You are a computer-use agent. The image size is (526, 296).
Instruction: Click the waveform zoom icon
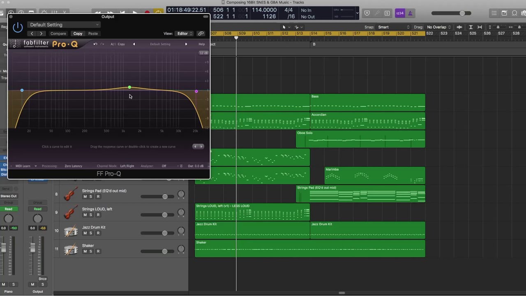(459, 27)
